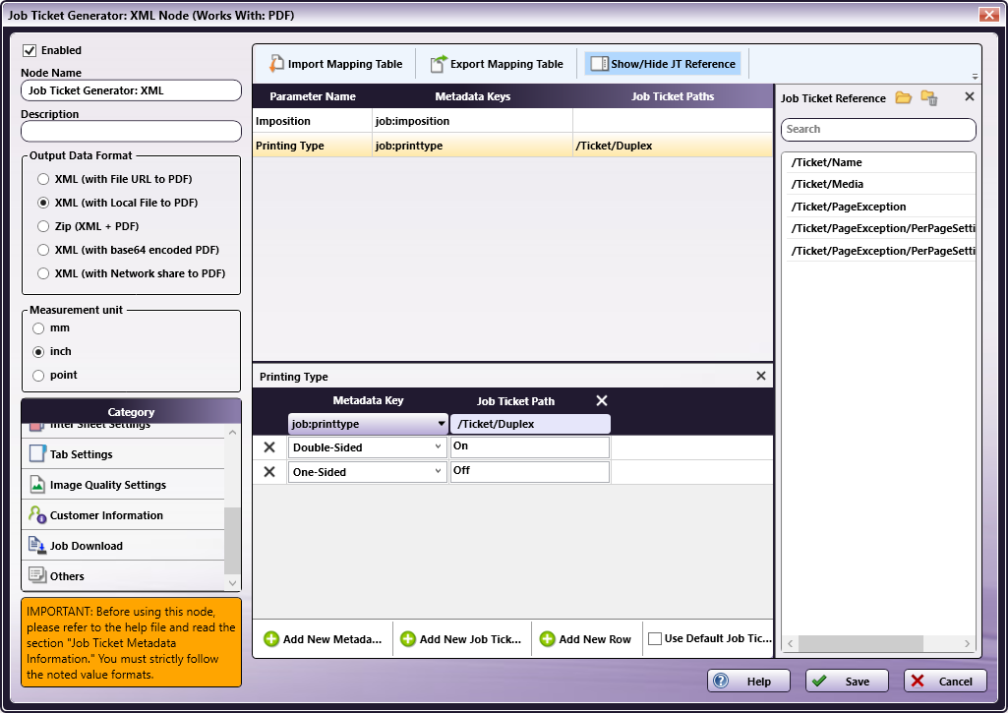1008x713 pixels.
Task: Click the Node Name input field
Action: tap(131, 90)
